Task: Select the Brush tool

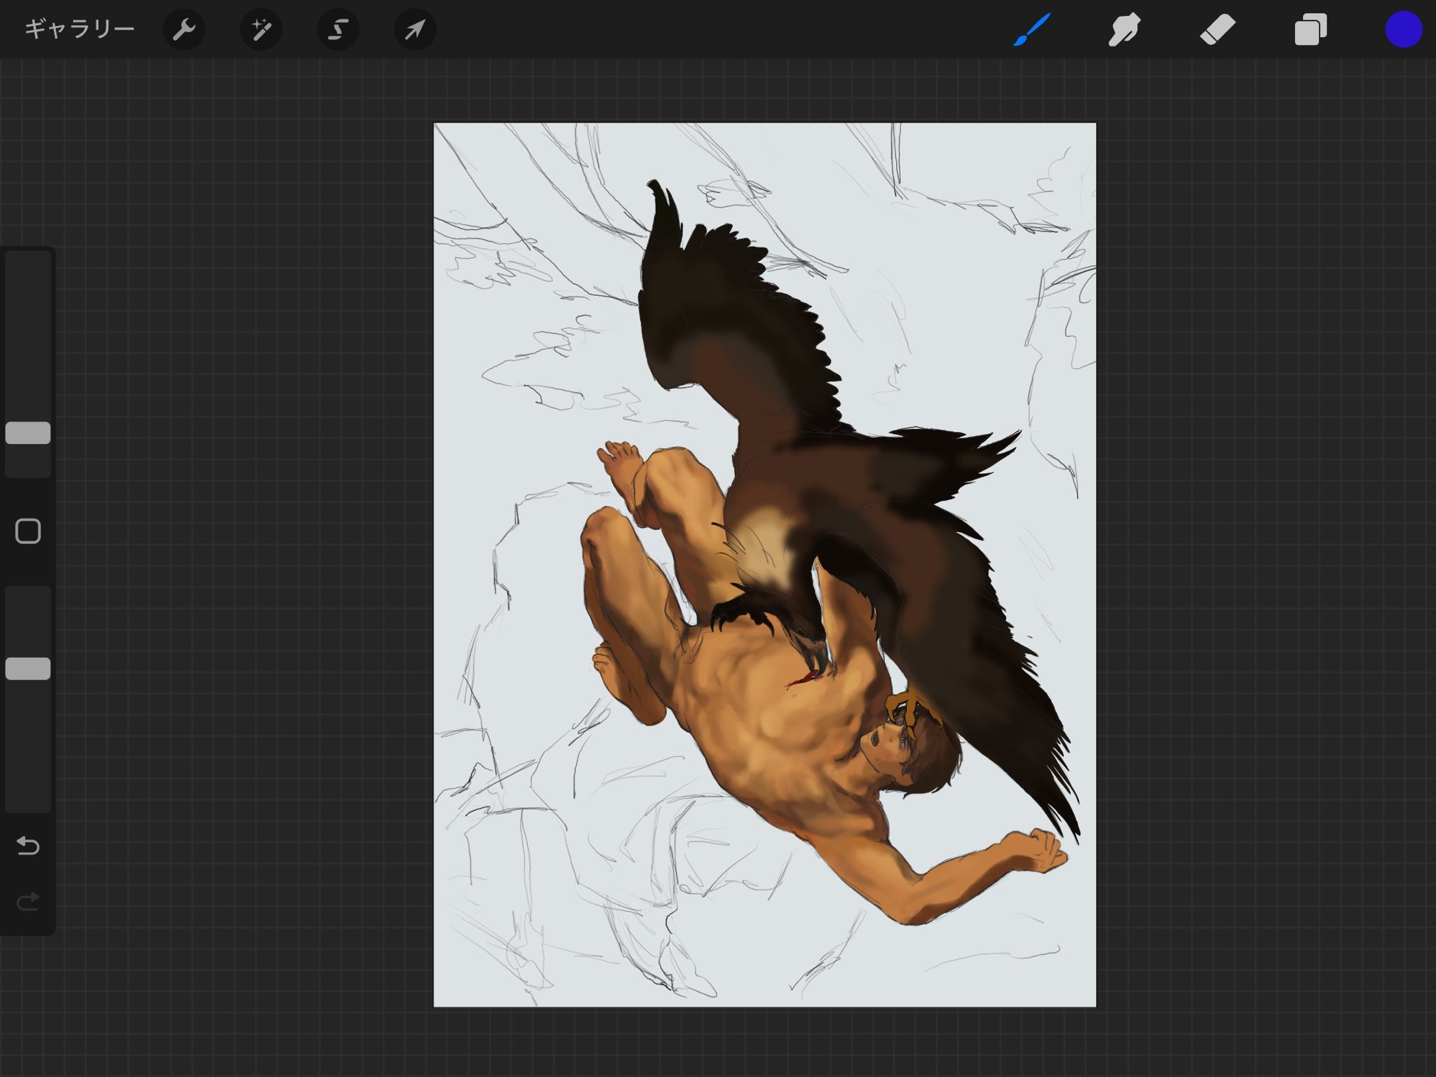Action: pyautogui.click(x=1031, y=29)
